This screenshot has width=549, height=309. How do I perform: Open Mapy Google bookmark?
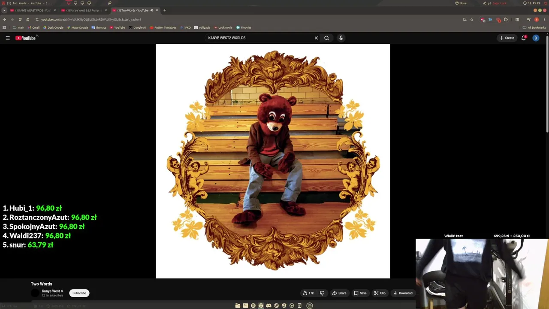click(x=77, y=27)
